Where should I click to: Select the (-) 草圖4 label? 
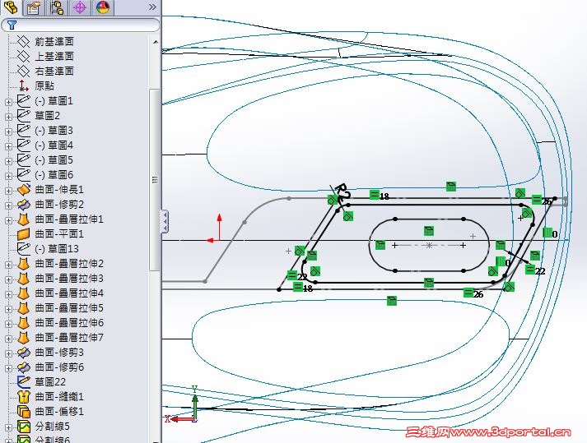click(x=54, y=145)
